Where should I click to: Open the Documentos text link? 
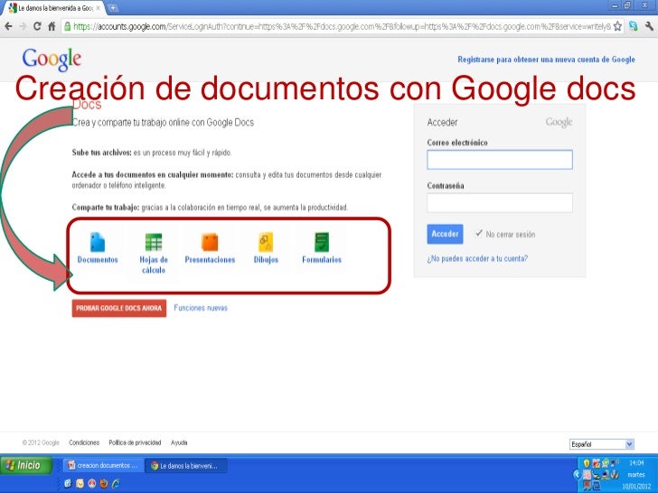(98, 259)
